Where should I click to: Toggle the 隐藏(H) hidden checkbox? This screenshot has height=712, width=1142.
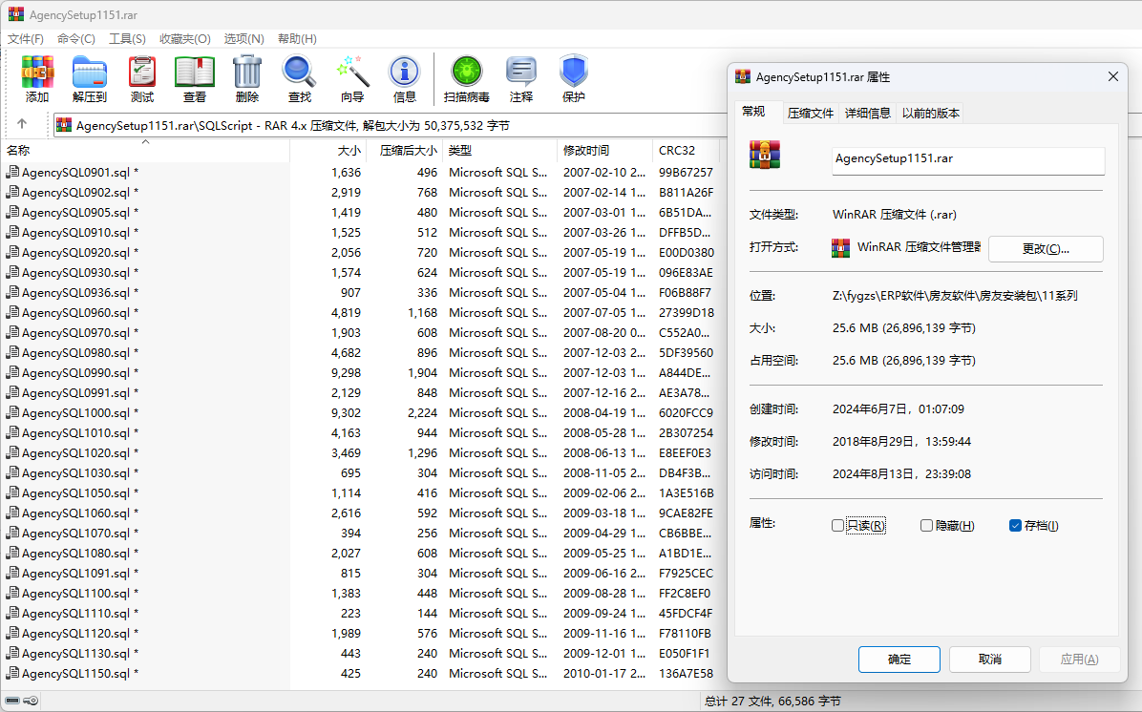pyautogui.click(x=926, y=526)
